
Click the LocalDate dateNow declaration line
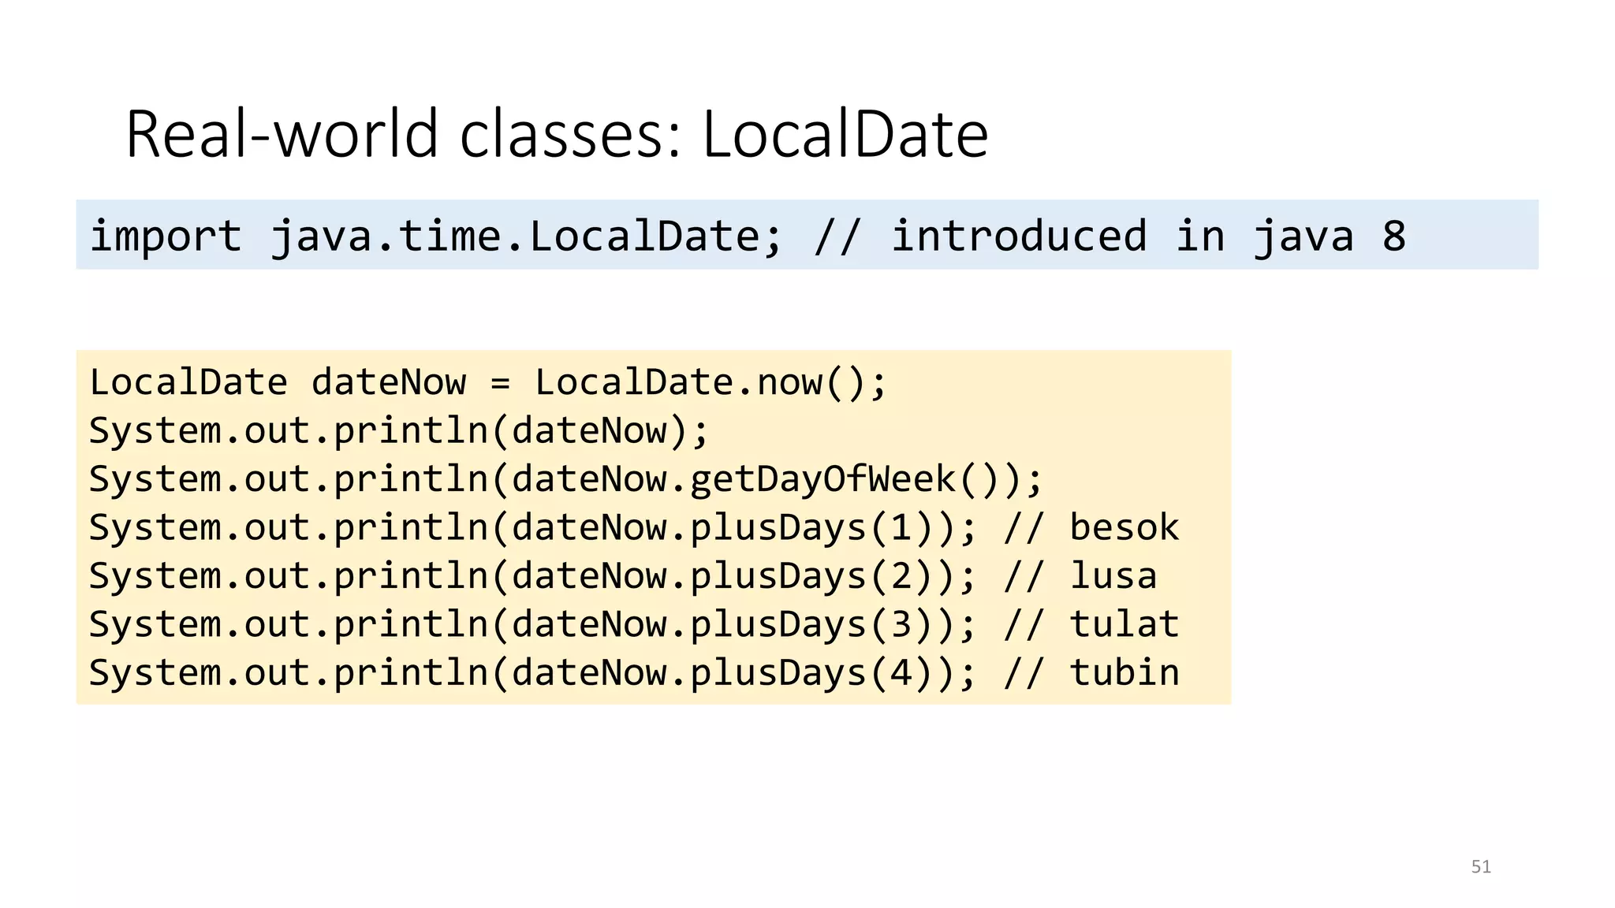[x=487, y=383]
